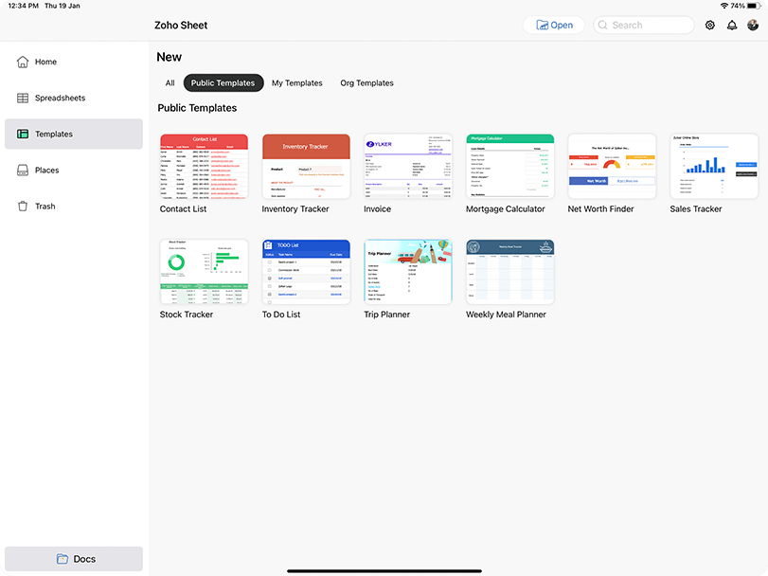This screenshot has height=576, width=768.
Task: Open notifications bell icon
Action: (x=732, y=25)
